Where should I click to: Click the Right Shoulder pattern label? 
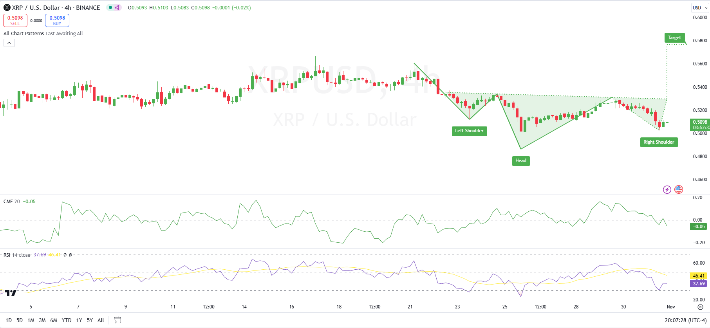coord(659,142)
